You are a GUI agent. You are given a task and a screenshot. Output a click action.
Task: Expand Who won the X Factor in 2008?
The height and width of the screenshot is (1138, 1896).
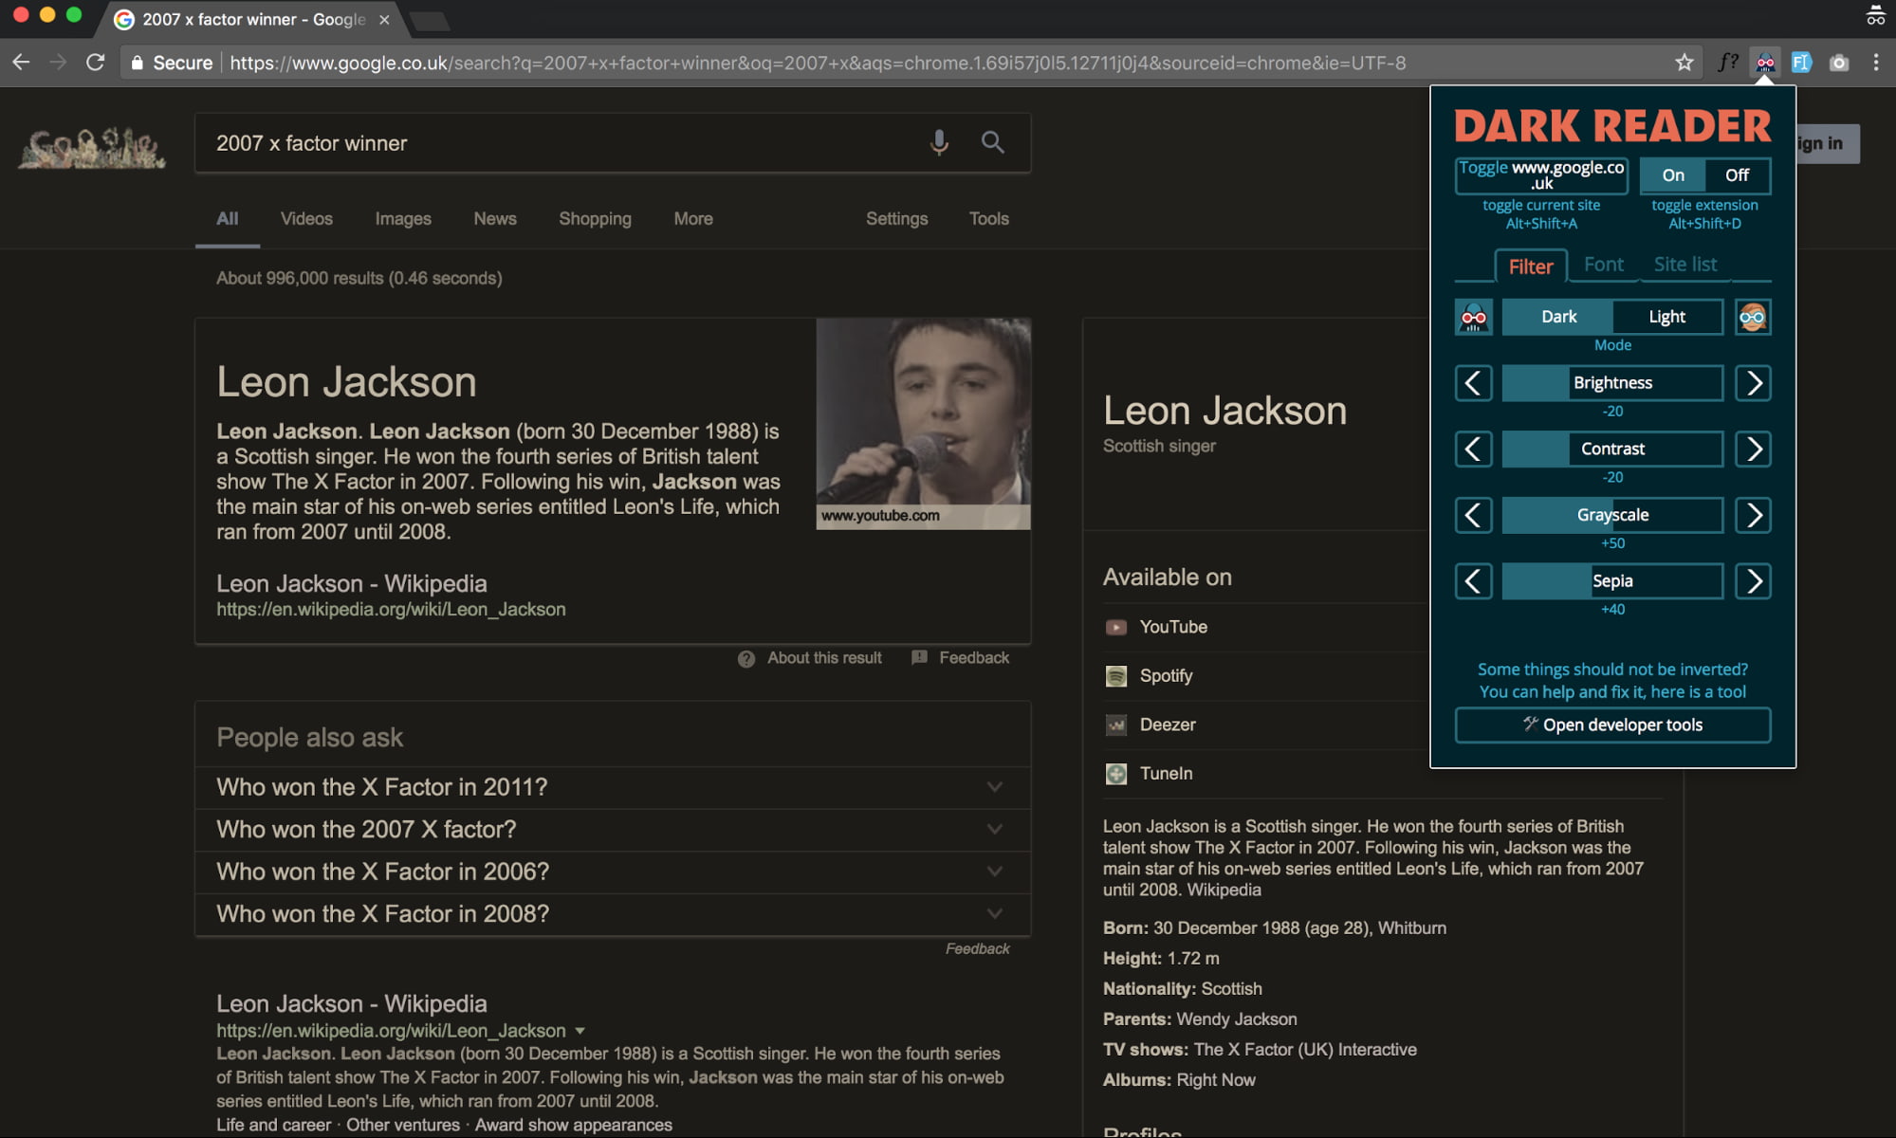point(613,914)
